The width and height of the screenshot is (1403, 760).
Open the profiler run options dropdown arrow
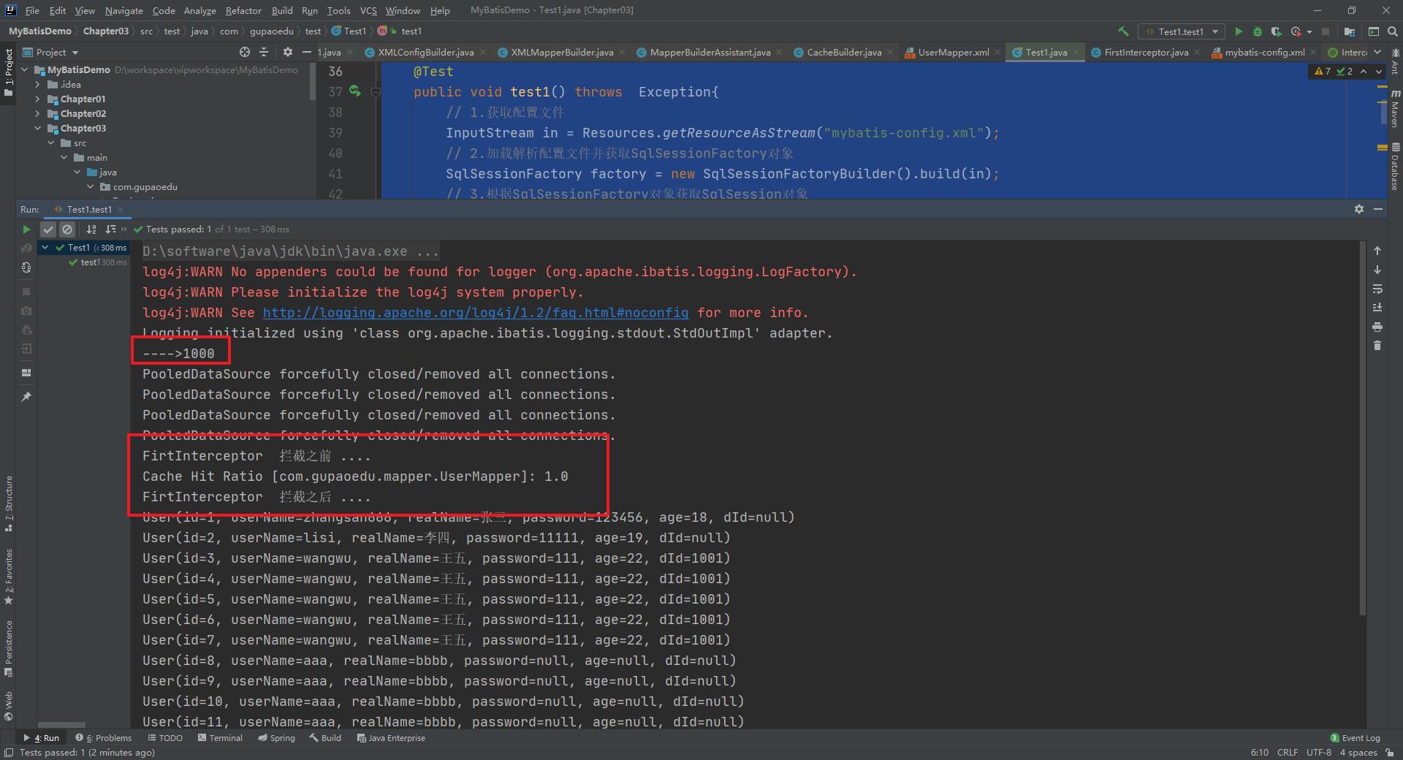click(x=1309, y=31)
